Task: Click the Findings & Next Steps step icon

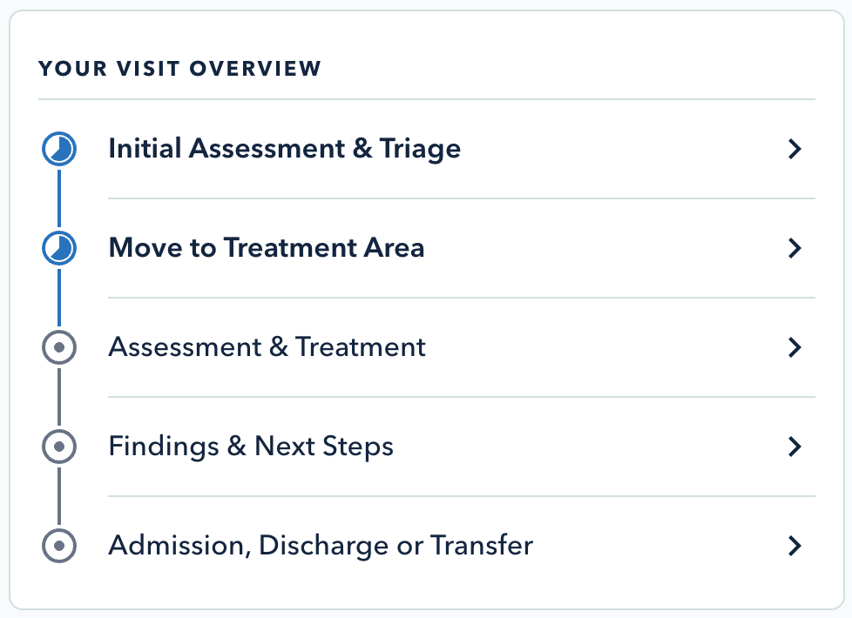Action: [x=59, y=447]
